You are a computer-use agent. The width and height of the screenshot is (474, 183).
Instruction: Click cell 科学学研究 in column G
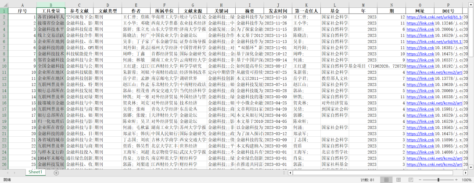point(193,66)
